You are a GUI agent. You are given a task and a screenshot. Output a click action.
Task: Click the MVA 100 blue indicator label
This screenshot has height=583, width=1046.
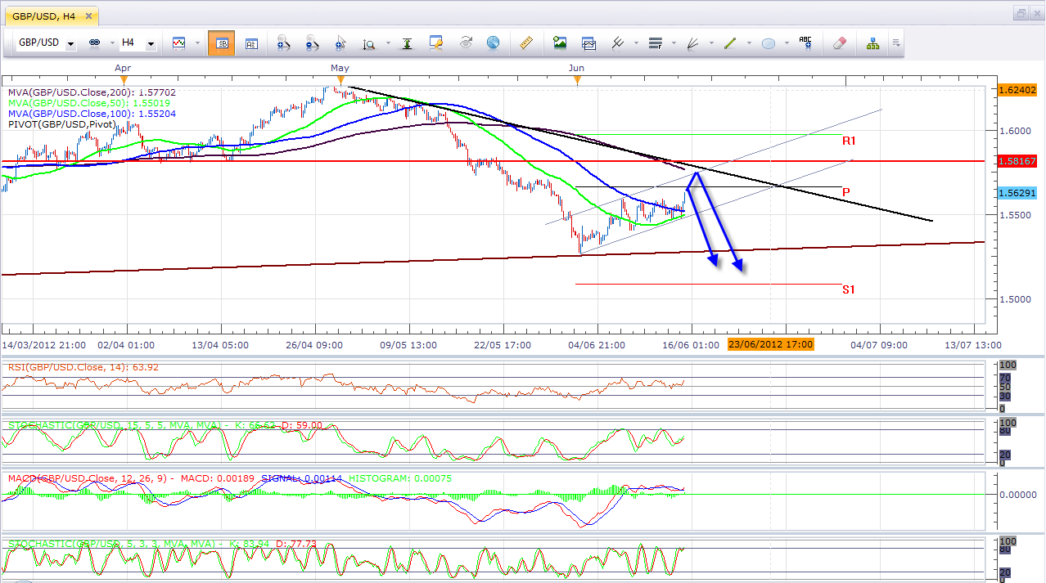pyautogui.click(x=92, y=114)
